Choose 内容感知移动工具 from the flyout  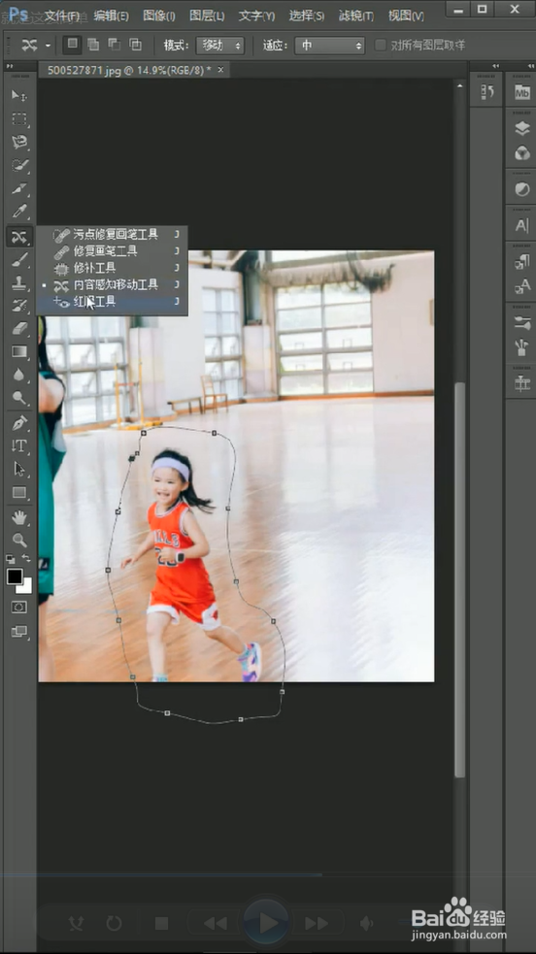112,284
